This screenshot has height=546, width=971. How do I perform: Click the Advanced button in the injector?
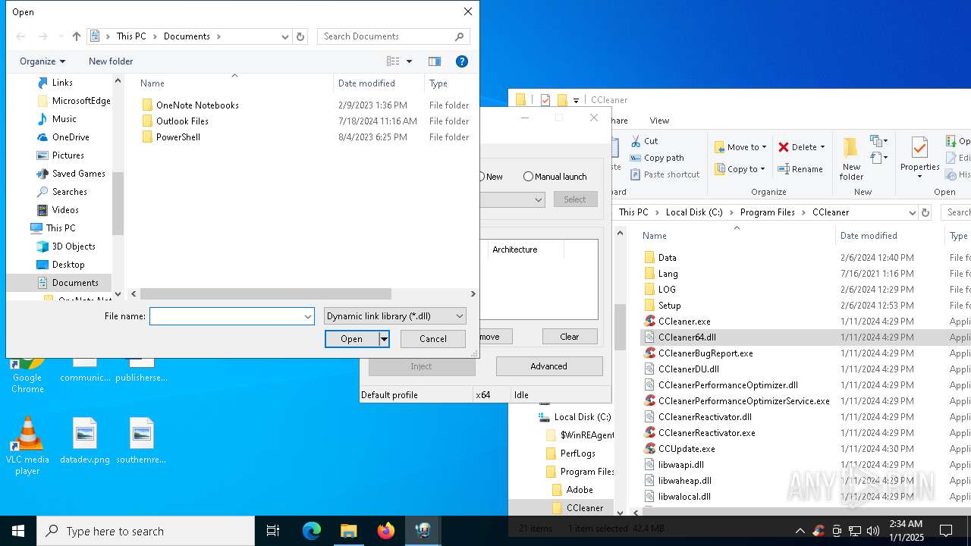tap(549, 366)
